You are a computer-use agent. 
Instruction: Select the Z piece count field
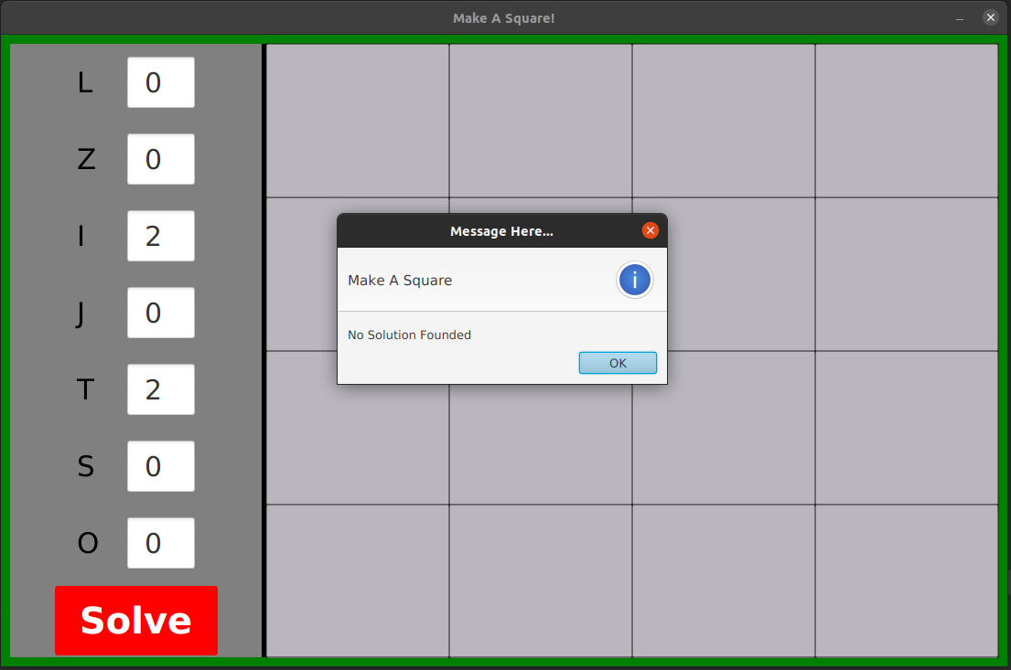(x=161, y=159)
